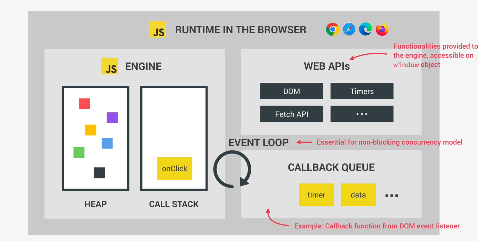
Task: Click the JS logo beside RUNTIME IN THE BROWSER
Action: click(157, 29)
